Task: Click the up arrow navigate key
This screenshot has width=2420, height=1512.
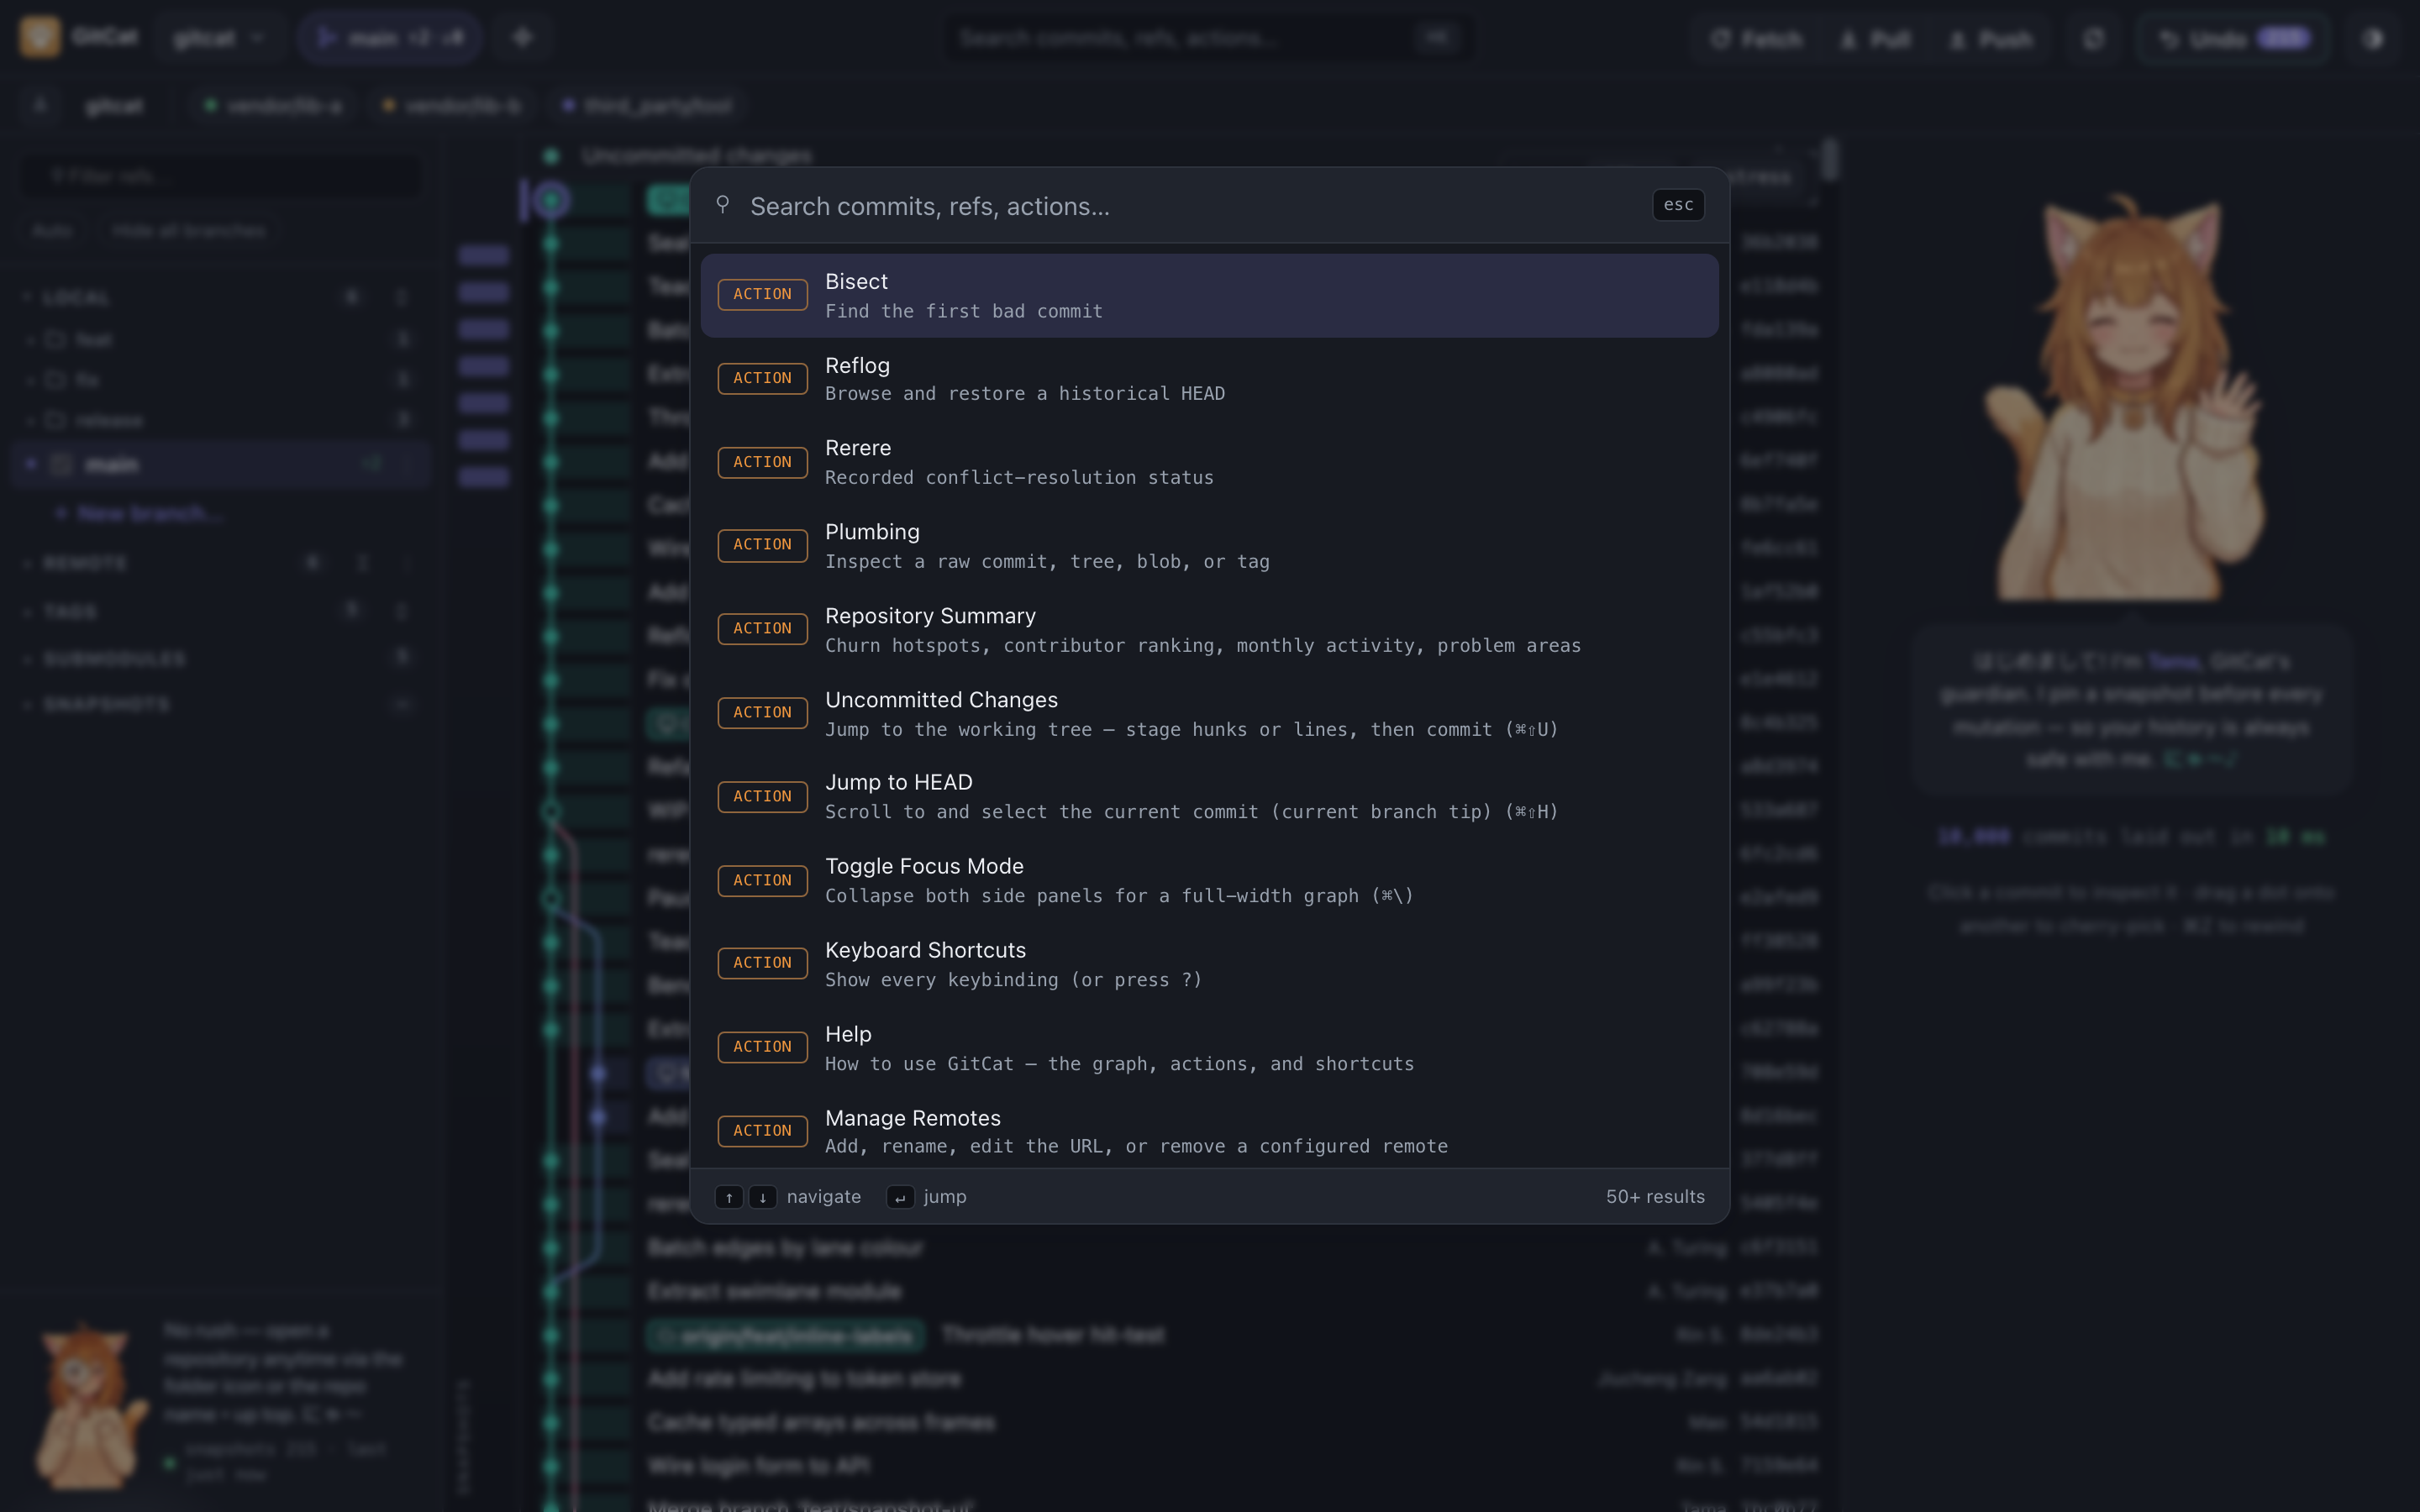Action: [x=729, y=1197]
